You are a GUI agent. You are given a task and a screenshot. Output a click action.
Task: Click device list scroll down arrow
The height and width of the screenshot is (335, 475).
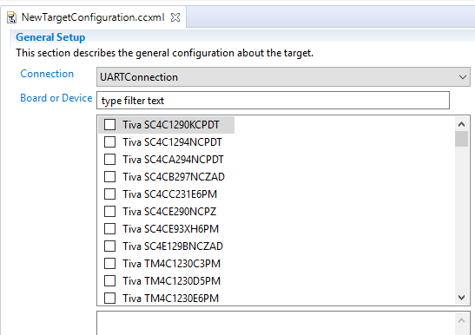[461, 298]
